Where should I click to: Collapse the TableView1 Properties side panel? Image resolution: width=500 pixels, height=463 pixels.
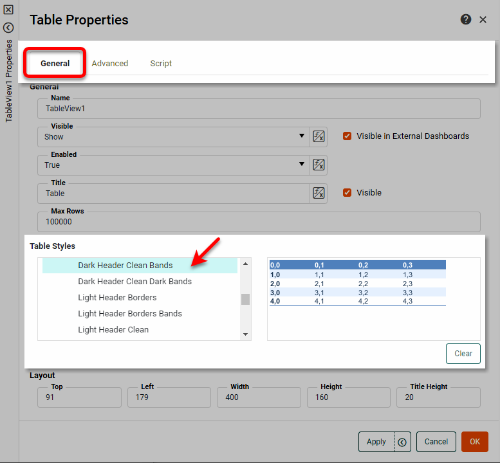[8, 28]
